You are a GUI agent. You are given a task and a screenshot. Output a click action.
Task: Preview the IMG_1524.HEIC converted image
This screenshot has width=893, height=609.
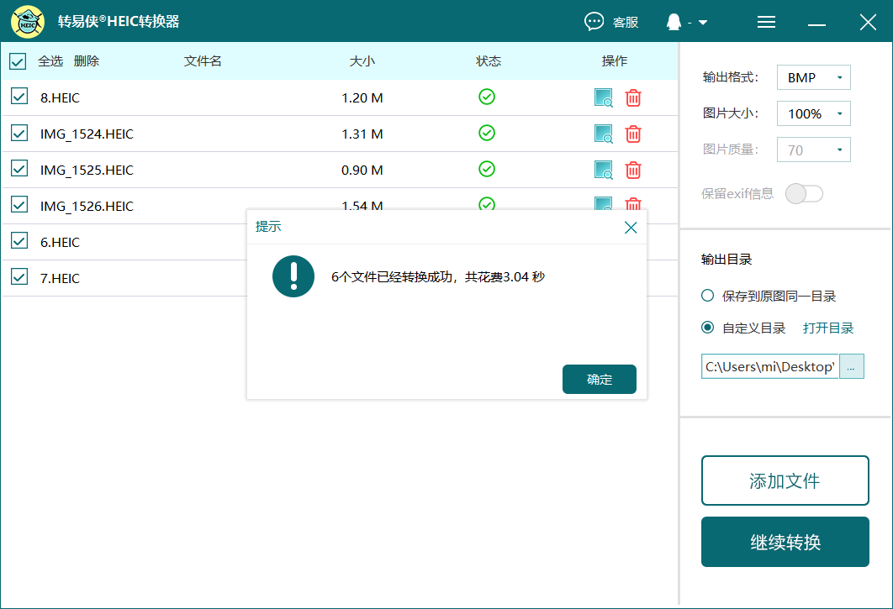coord(603,134)
